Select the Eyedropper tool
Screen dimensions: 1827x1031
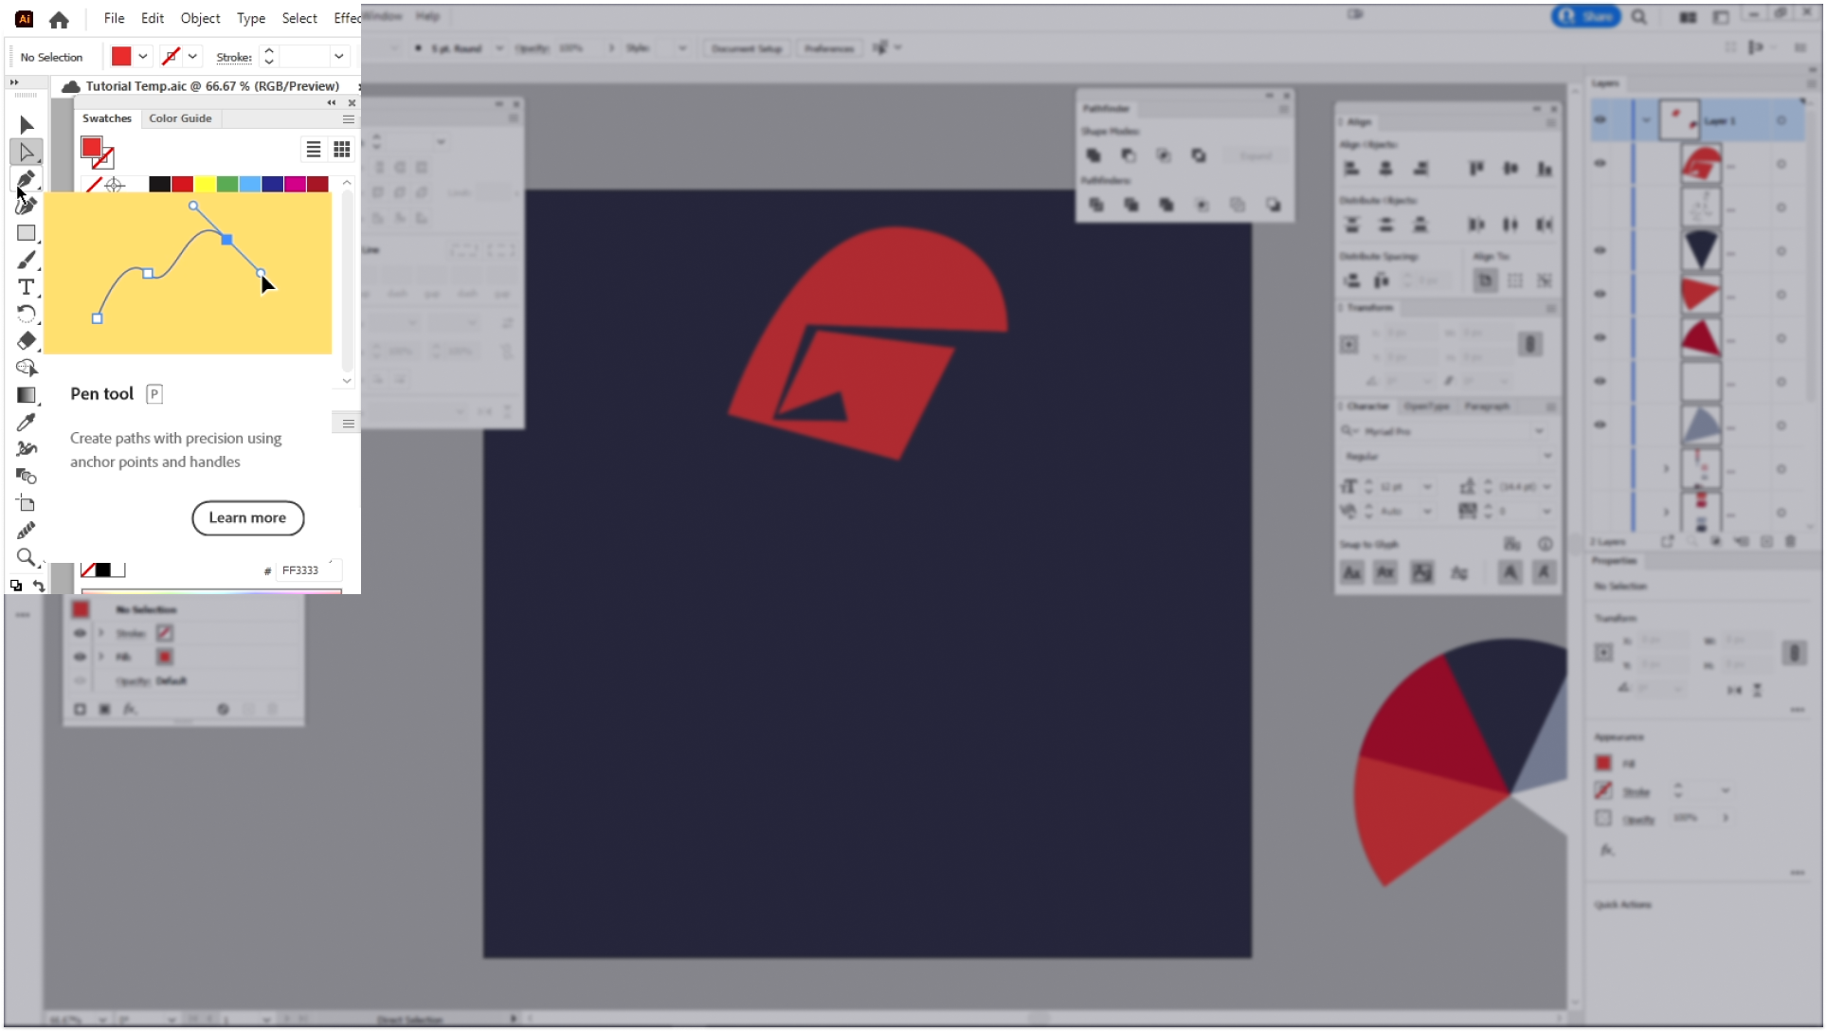point(27,422)
